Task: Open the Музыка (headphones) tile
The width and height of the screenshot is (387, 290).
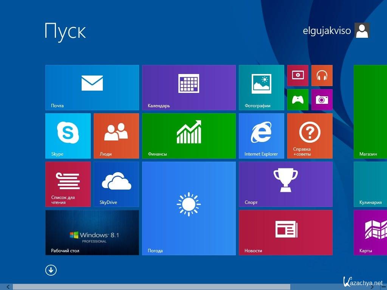Action: point(322,75)
